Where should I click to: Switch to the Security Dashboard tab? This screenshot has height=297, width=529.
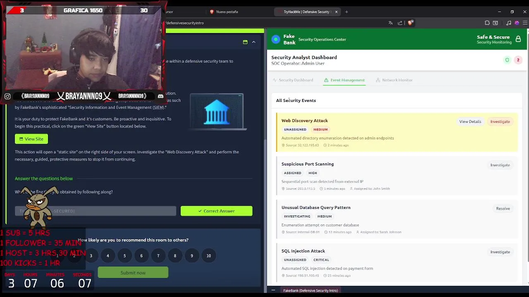293,80
